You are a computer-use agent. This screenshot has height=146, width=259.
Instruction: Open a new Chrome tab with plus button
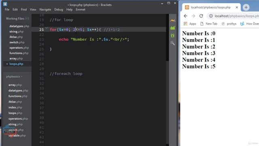pyautogui.click(x=246, y=7)
